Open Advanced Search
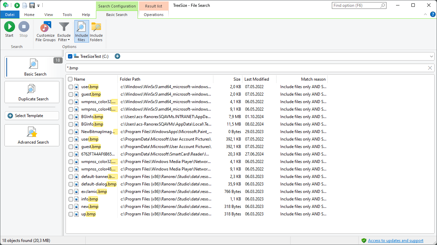 pyautogui.click(x=32, y=135)
